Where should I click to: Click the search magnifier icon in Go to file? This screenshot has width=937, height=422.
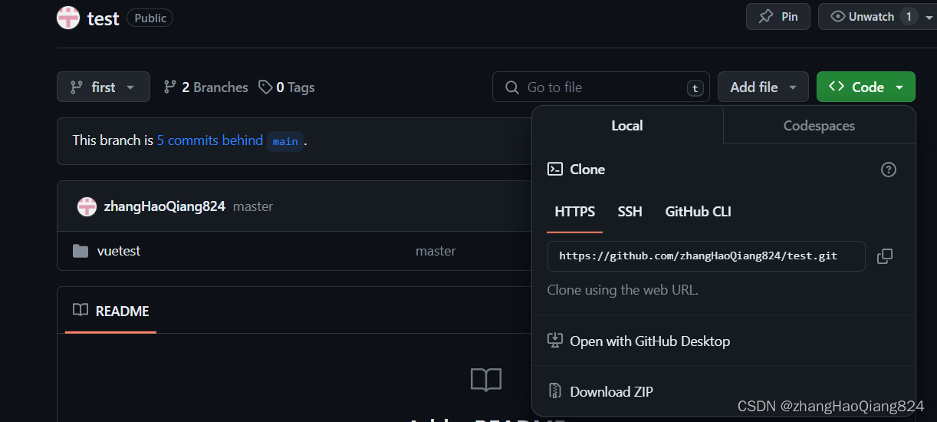512,87
